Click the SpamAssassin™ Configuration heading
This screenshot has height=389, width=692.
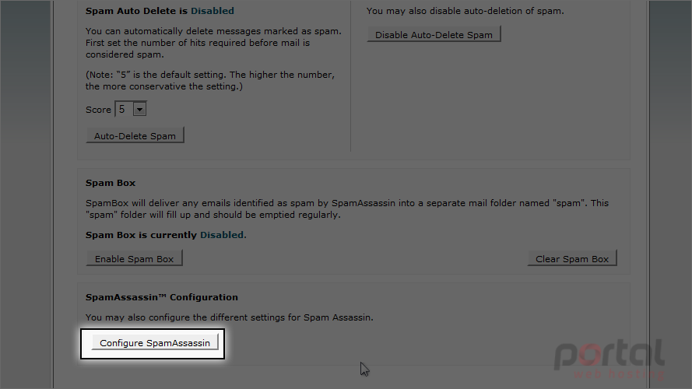[162, 297]
